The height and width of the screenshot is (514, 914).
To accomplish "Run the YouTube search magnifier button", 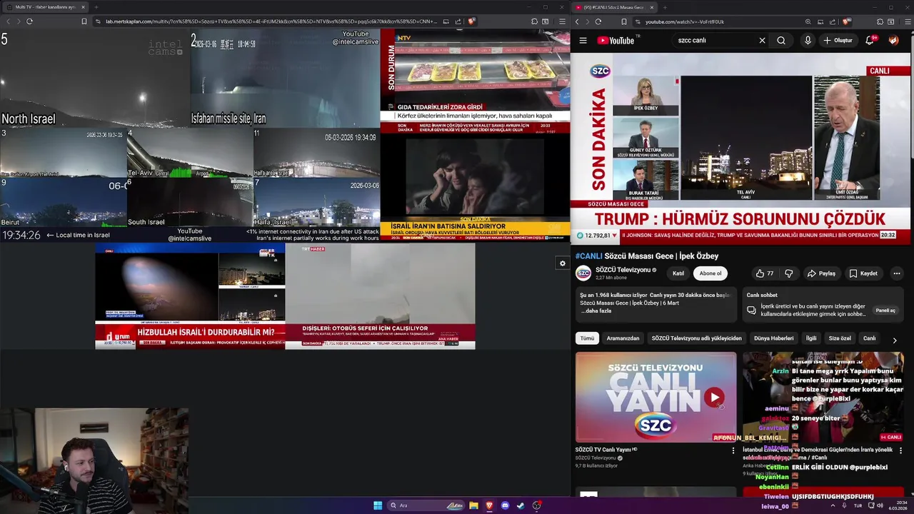I will (x=781, y=41).
